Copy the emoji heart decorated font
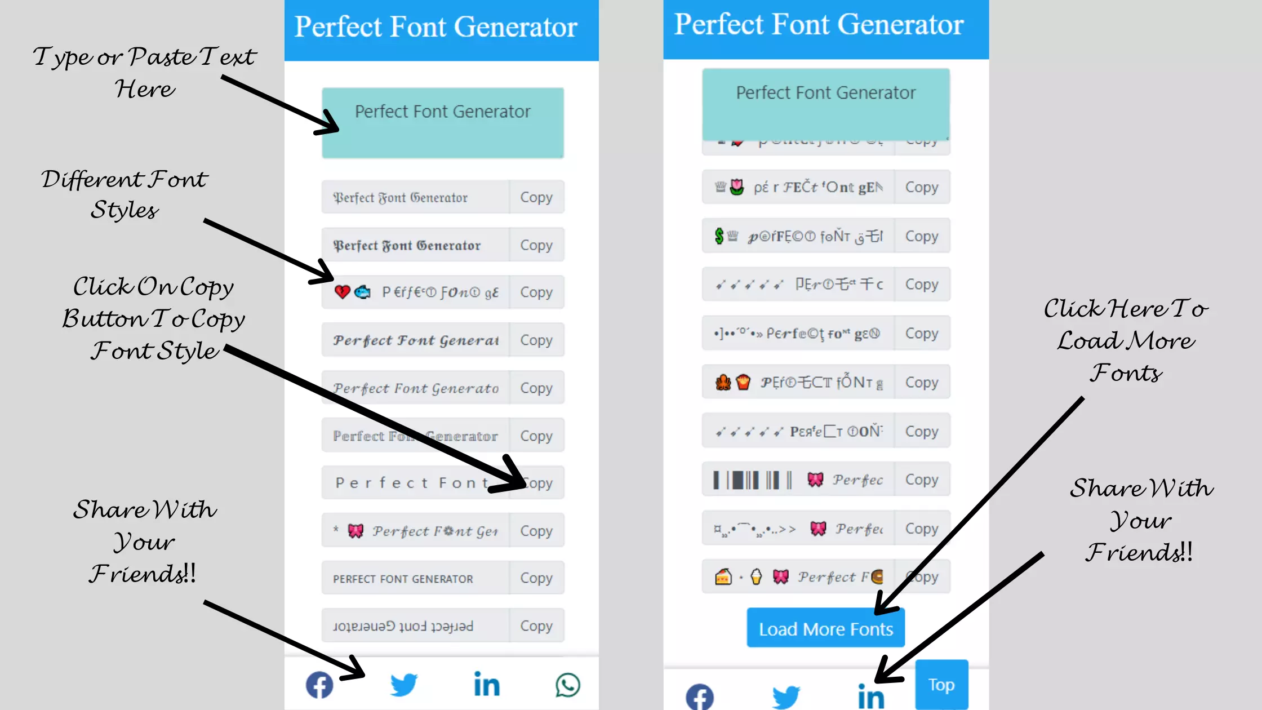Screen dimensions: 1262x710 click(x=536, y=292)
